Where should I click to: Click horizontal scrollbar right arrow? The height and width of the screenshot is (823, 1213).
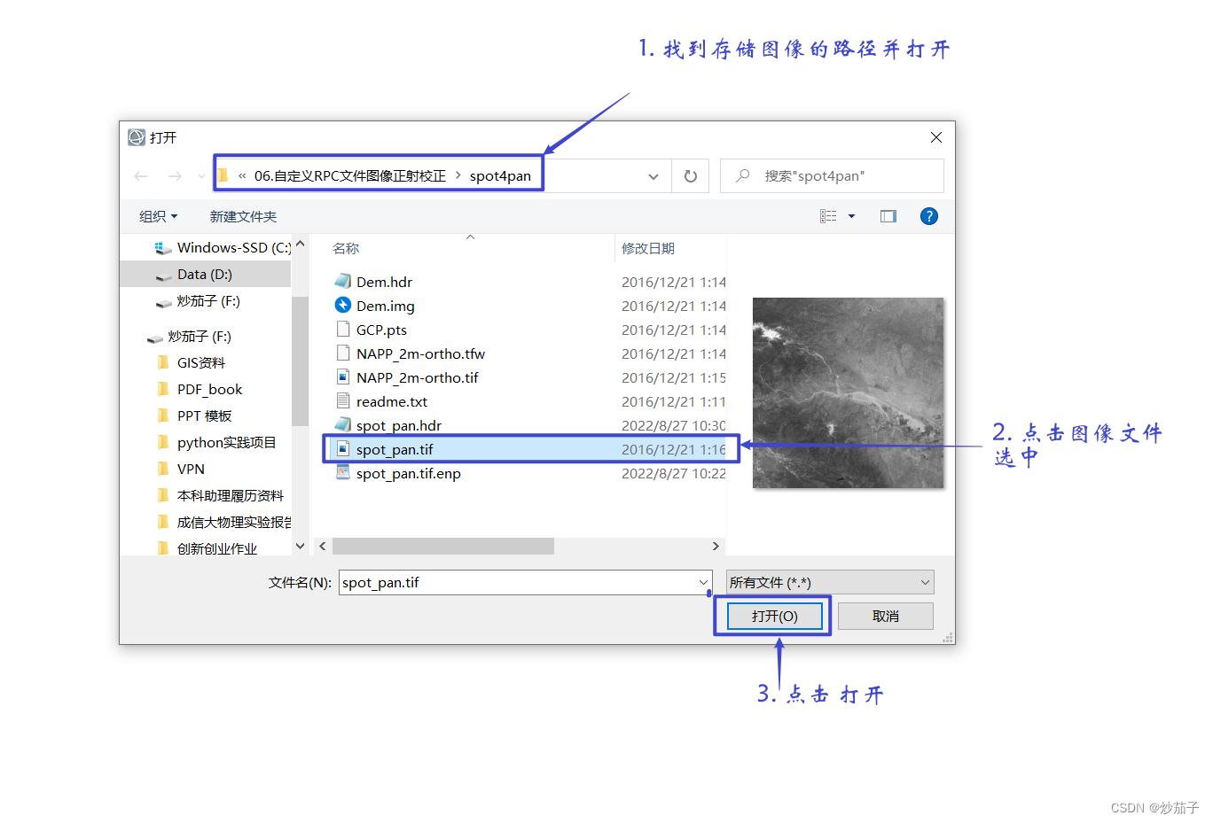[716, 546]
